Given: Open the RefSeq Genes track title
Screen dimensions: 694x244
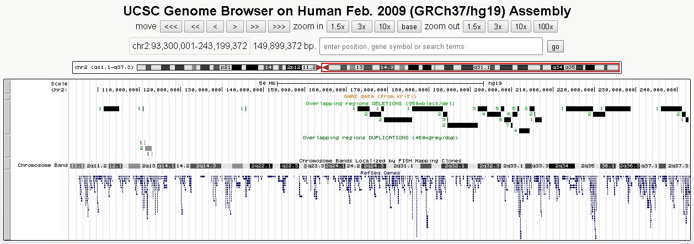Looking at the screenshot, I should (380, 173).
